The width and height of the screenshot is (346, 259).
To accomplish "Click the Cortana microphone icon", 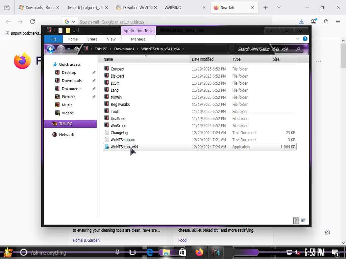I will [x=117, y=252].
